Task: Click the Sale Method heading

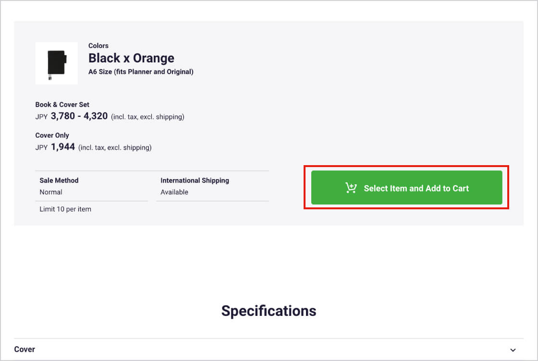Action: click(x=59, y=180)
